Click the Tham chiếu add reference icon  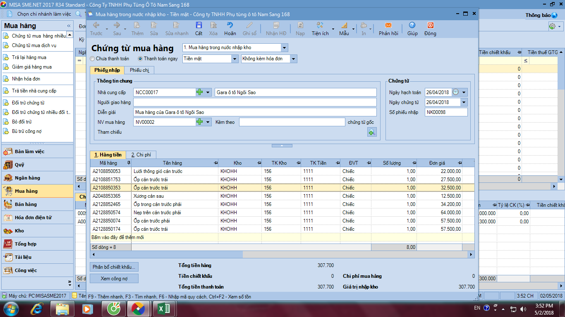372,132
